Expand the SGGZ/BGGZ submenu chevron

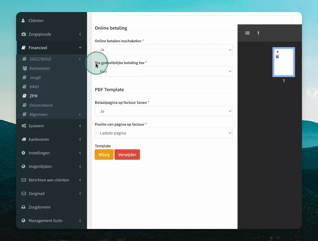[x=80, y=59]
